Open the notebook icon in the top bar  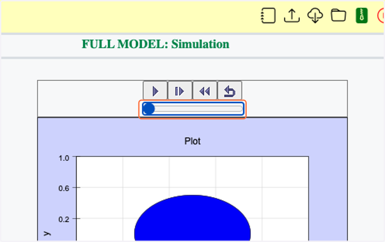coord(268,15)
